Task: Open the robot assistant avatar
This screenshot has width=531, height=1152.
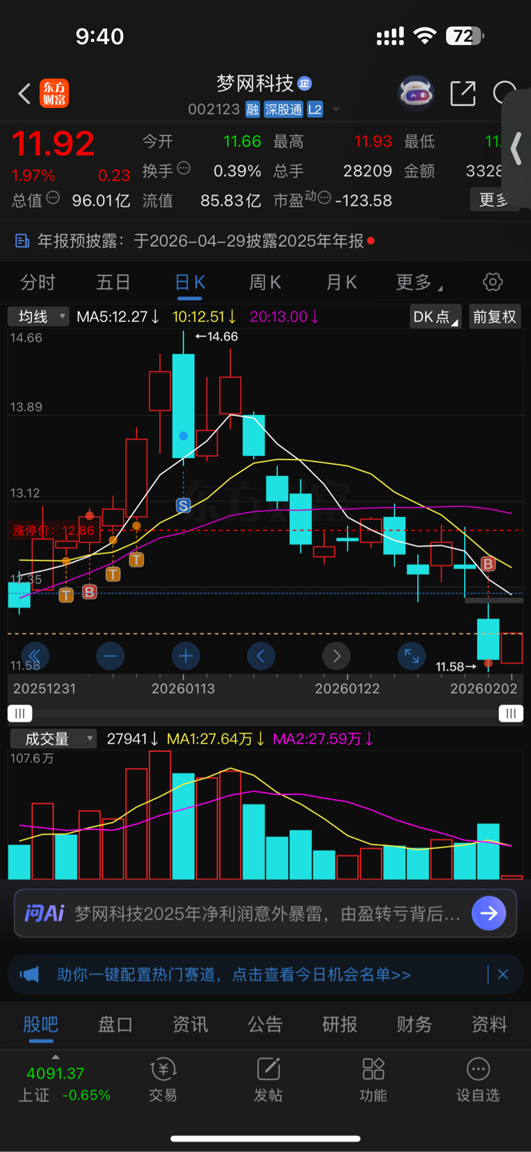Action: pyautogui.click(x=416, y=93)
